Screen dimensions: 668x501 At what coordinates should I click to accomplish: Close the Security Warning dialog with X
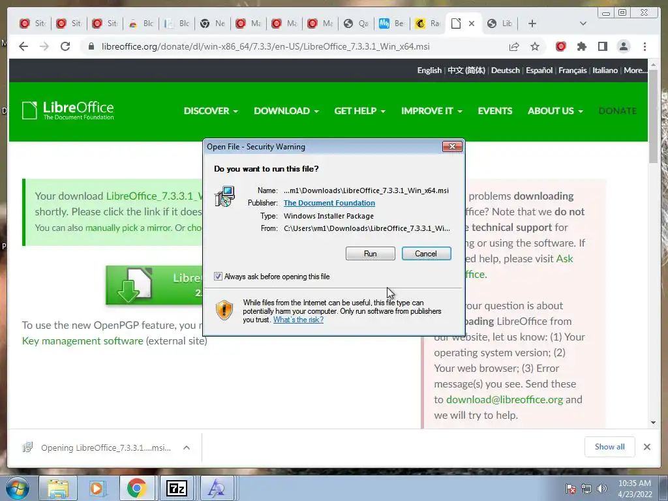click(452, 147)
